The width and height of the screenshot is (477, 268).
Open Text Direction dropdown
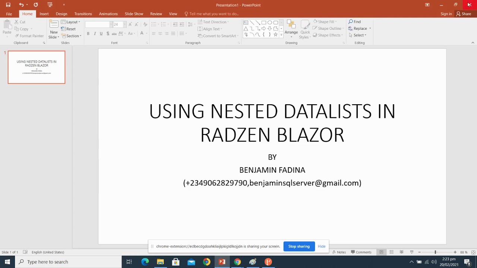[x=214, y=22]
